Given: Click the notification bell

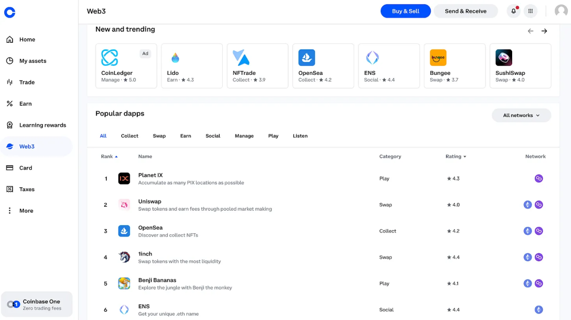Looking at the screenshot, I should [x=513, y=10].
